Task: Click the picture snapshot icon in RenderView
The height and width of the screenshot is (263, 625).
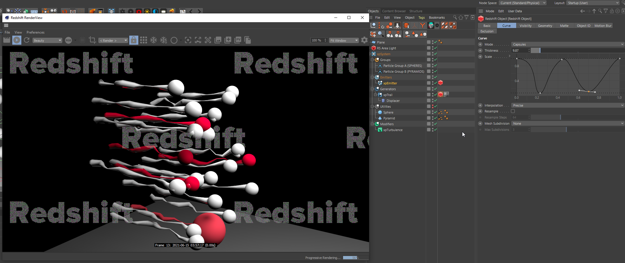Action: click(218, 40)
